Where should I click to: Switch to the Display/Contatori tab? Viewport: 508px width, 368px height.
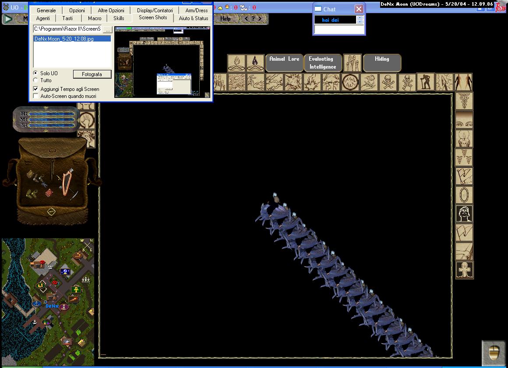(155, 10)
